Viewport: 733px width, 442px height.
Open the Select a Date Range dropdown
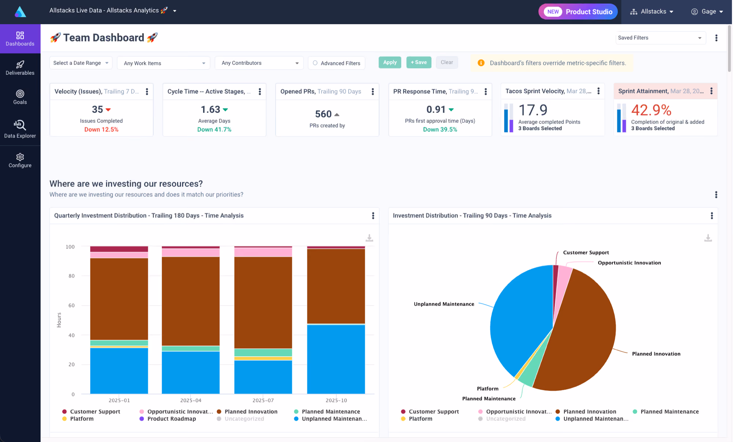[x=81, y=63]
